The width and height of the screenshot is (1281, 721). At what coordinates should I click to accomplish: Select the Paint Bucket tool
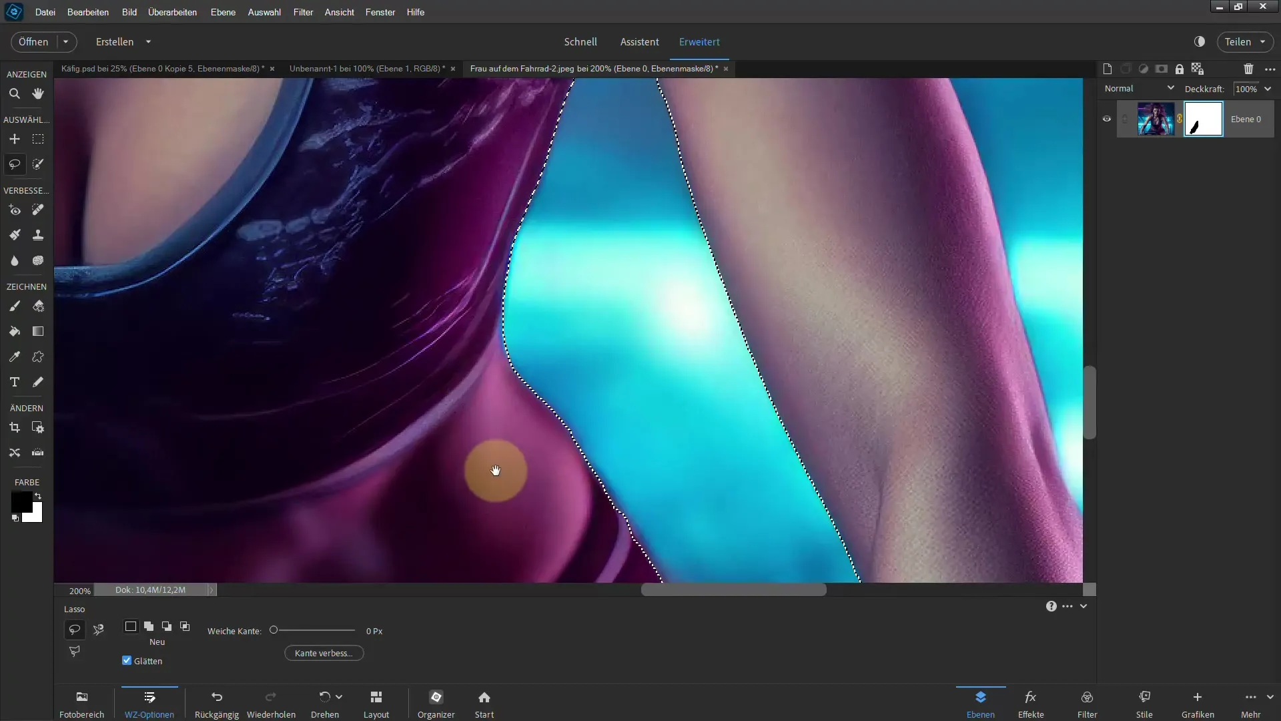(14, 331)
